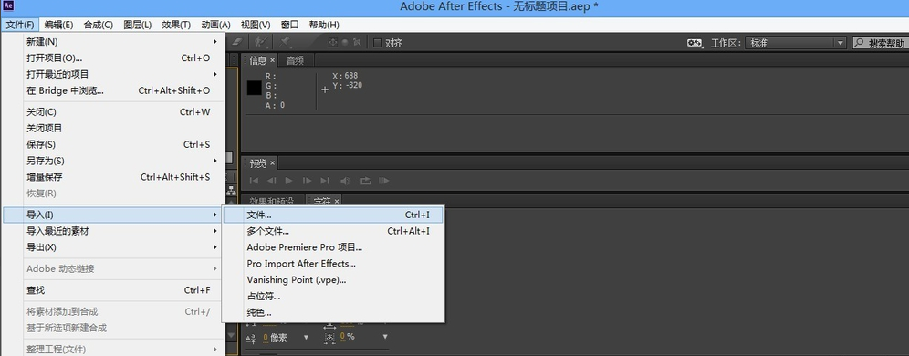Open the 合成(C) menu
The image size is (909, 356).
point(98,25)
